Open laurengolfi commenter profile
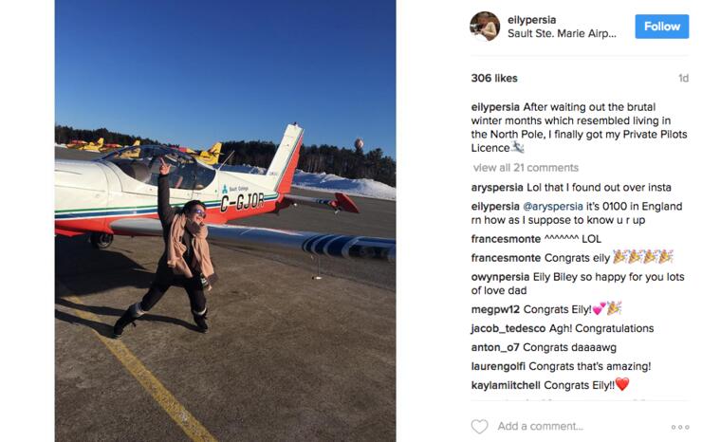 coord(498,366)
